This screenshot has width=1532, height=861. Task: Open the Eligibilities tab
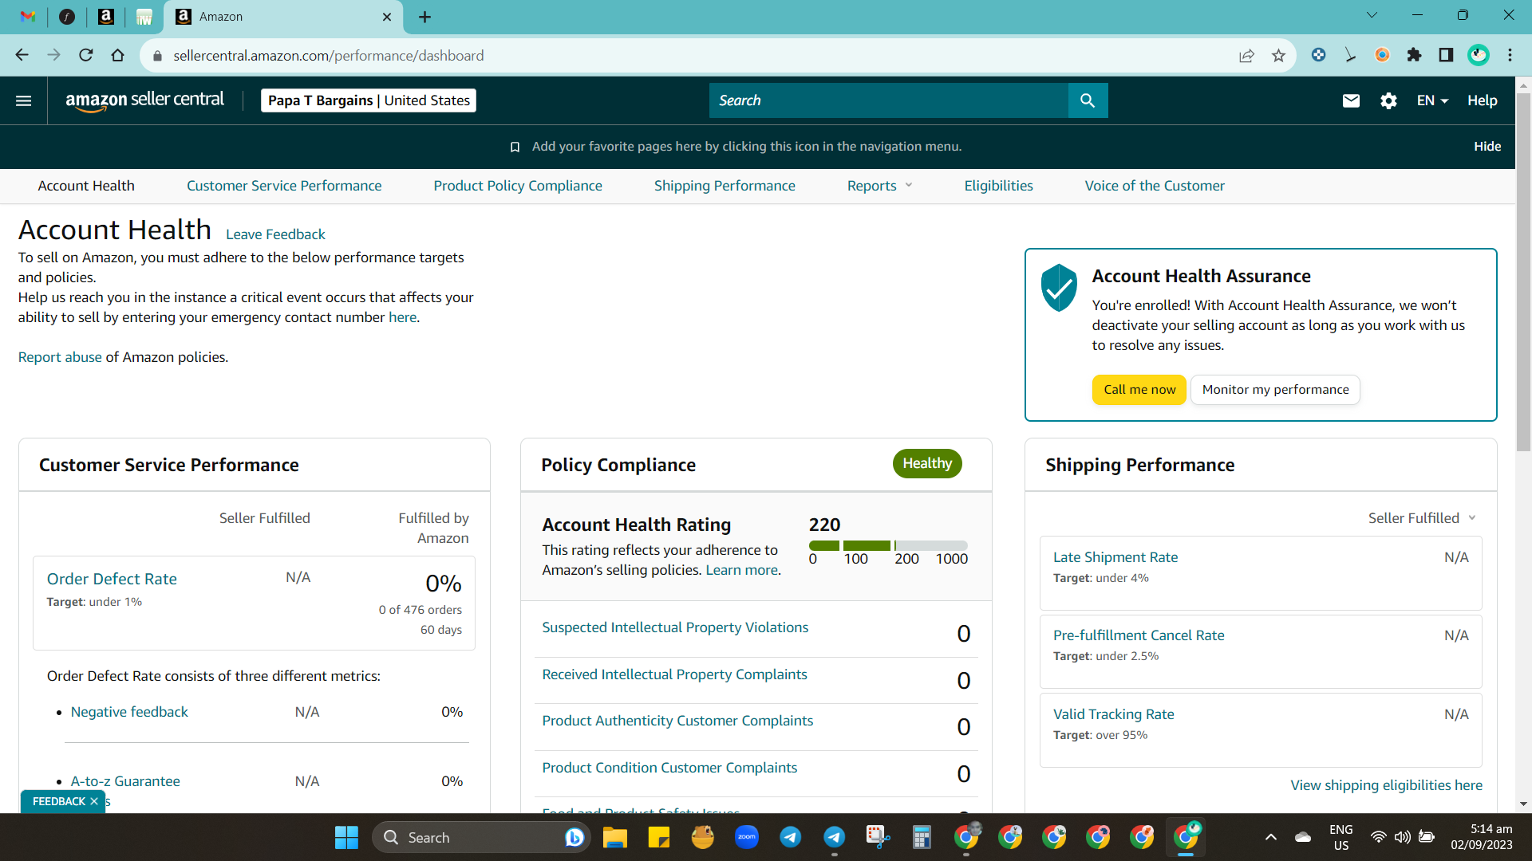point(998,186)
